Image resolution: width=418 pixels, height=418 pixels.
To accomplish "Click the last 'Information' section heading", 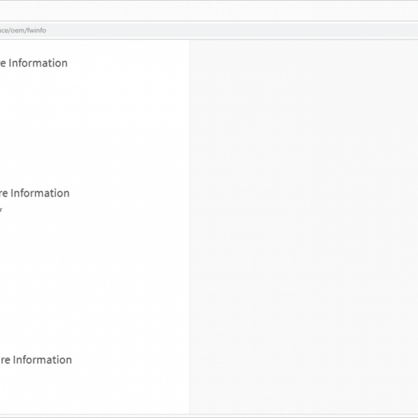I will 36,360.
